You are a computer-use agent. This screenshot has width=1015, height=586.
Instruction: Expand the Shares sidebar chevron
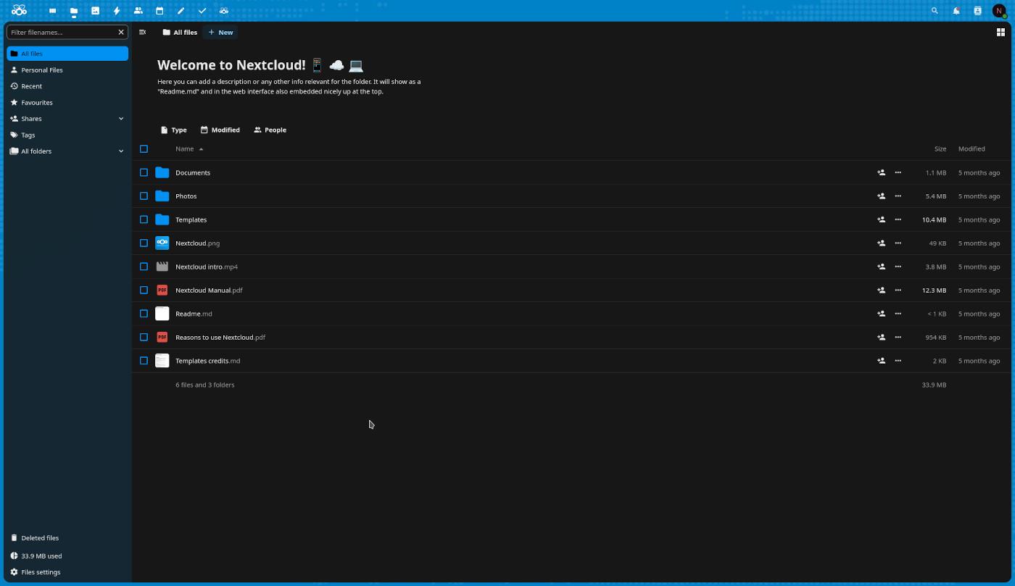click(121, 119)
